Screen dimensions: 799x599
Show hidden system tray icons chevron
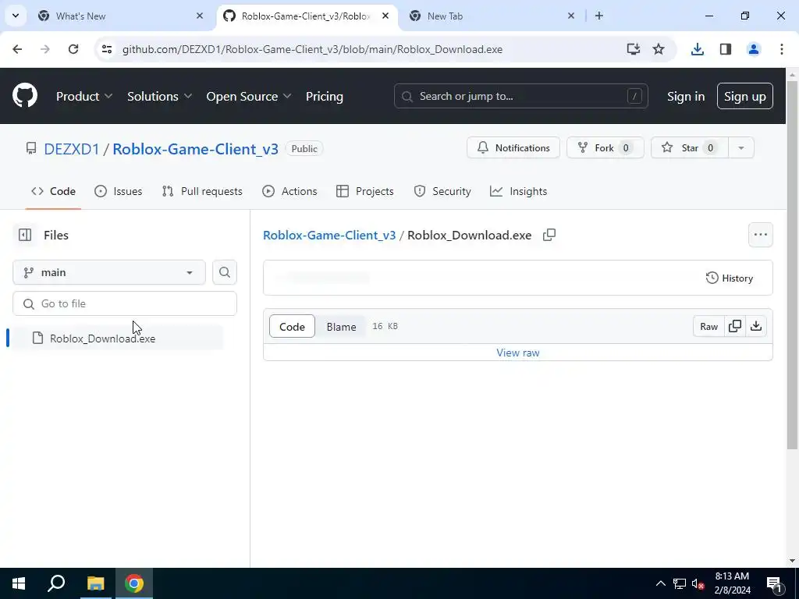(660, 583)
